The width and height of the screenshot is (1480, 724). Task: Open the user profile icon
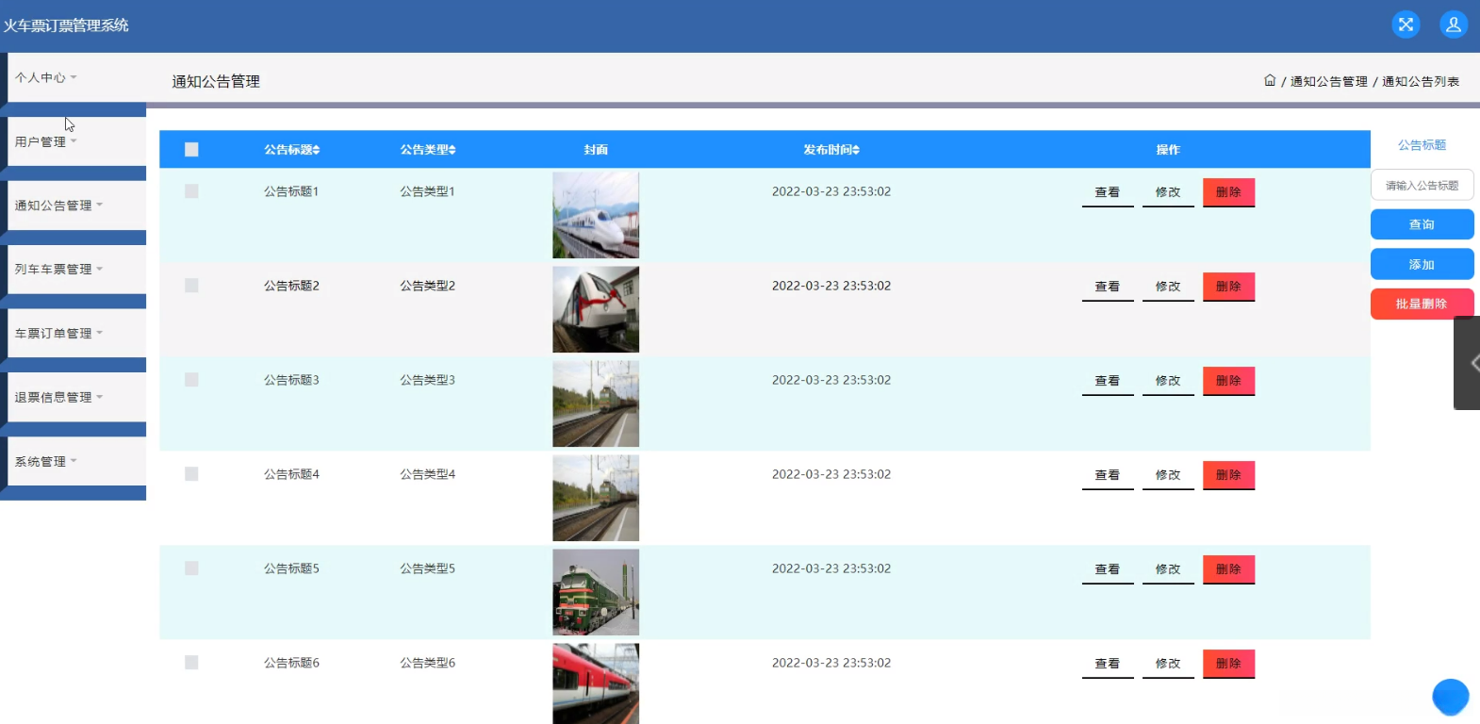point(1454,25)
